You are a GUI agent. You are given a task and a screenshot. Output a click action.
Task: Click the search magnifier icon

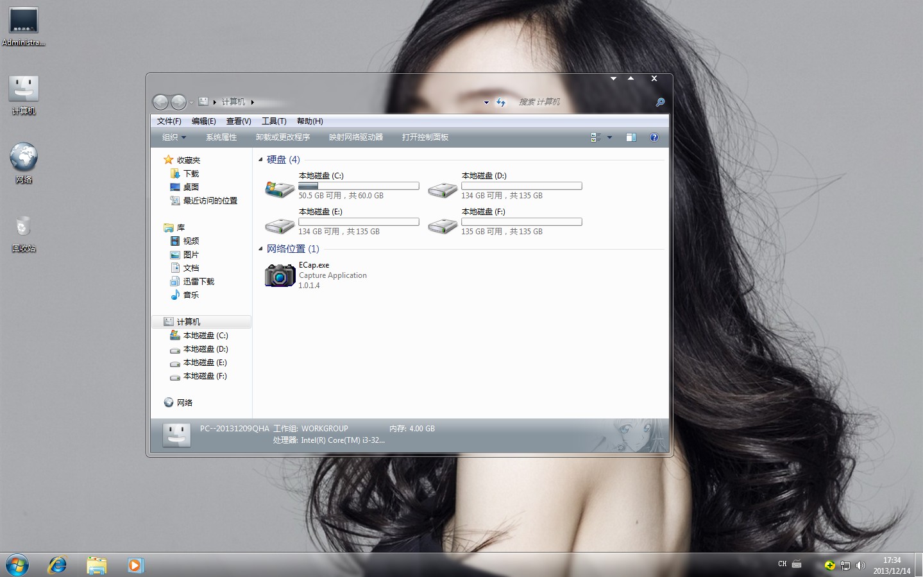pos(660,102)
